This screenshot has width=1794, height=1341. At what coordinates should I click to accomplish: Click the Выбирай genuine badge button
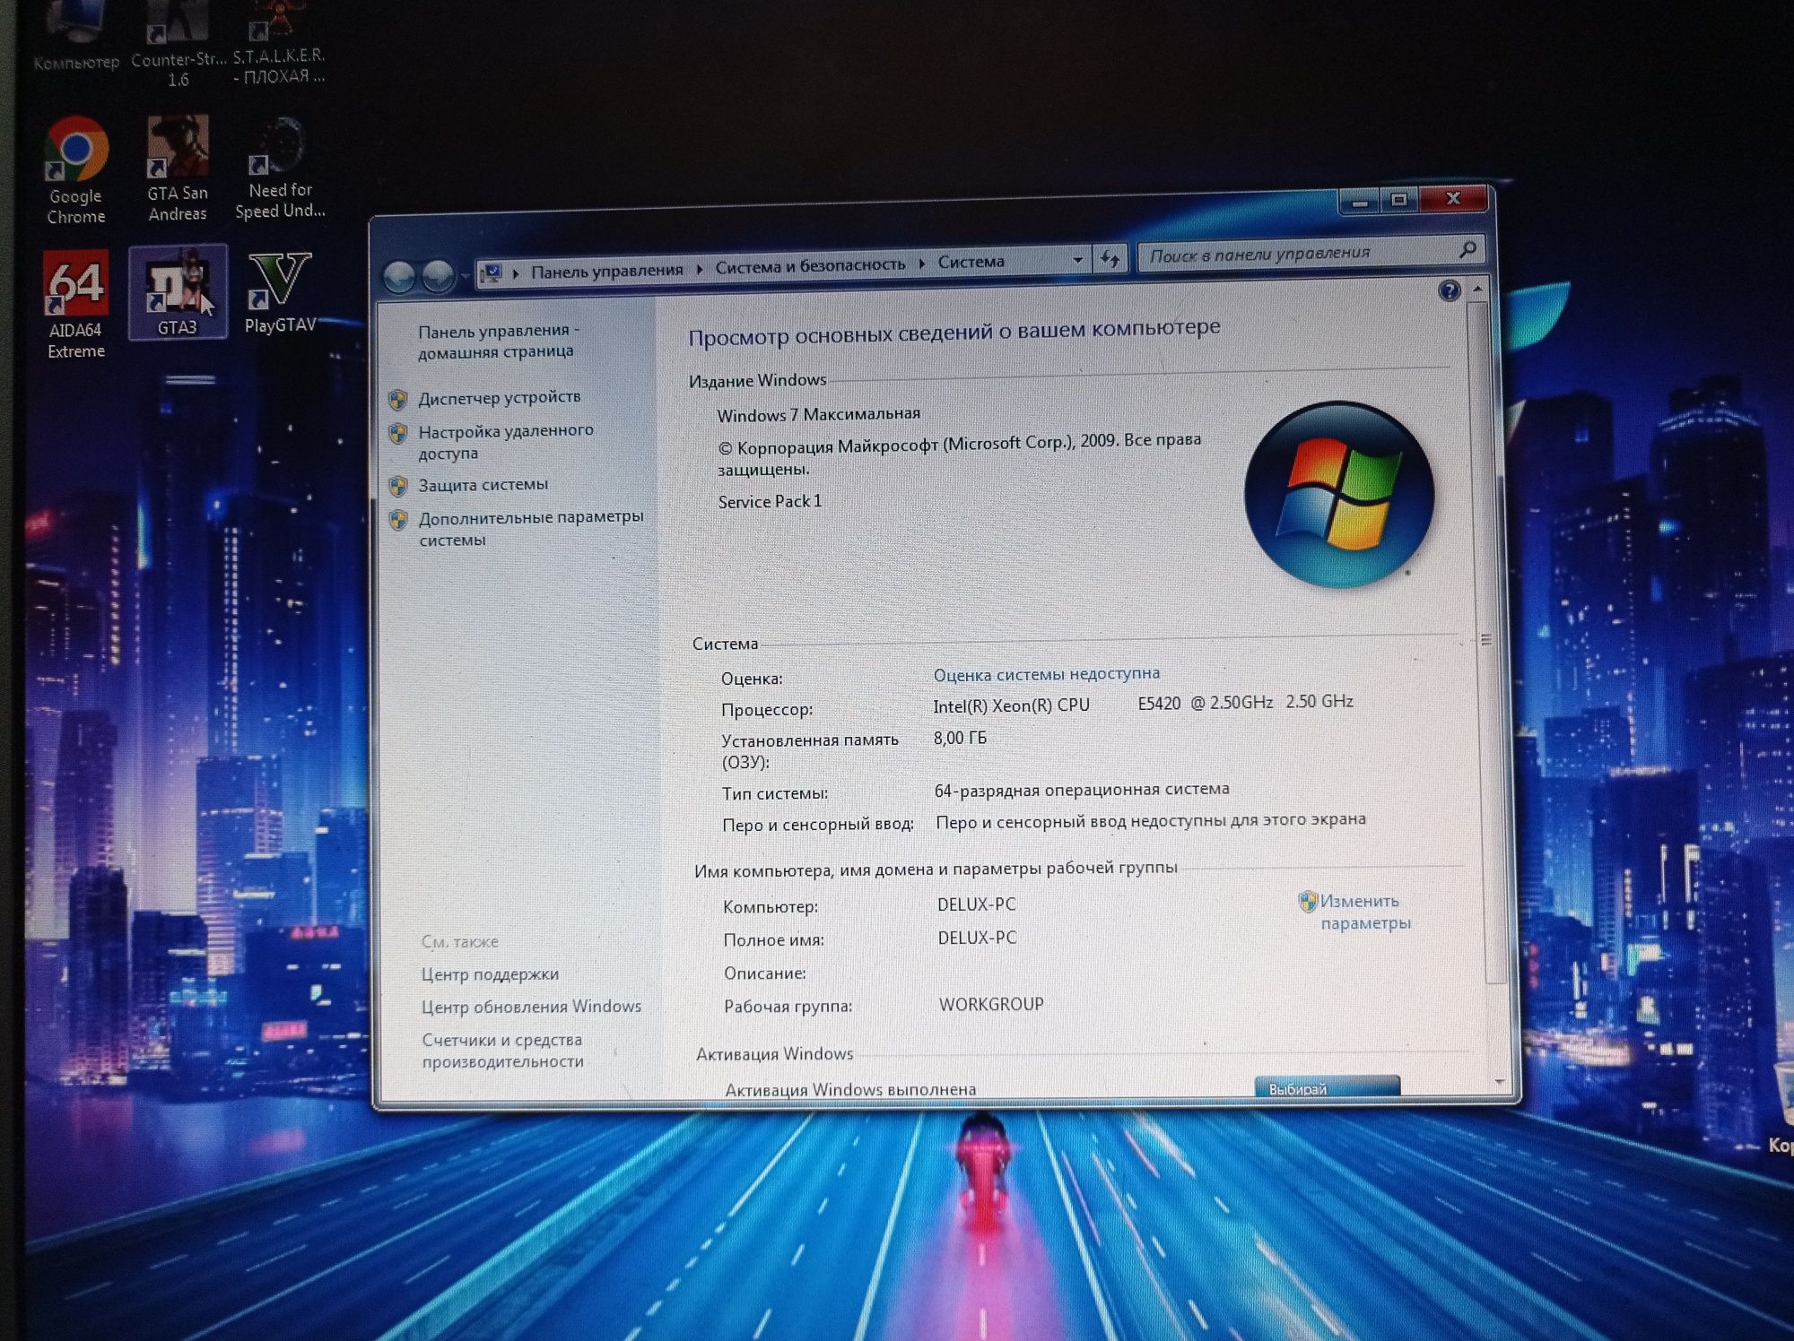pos(1327,1086)
